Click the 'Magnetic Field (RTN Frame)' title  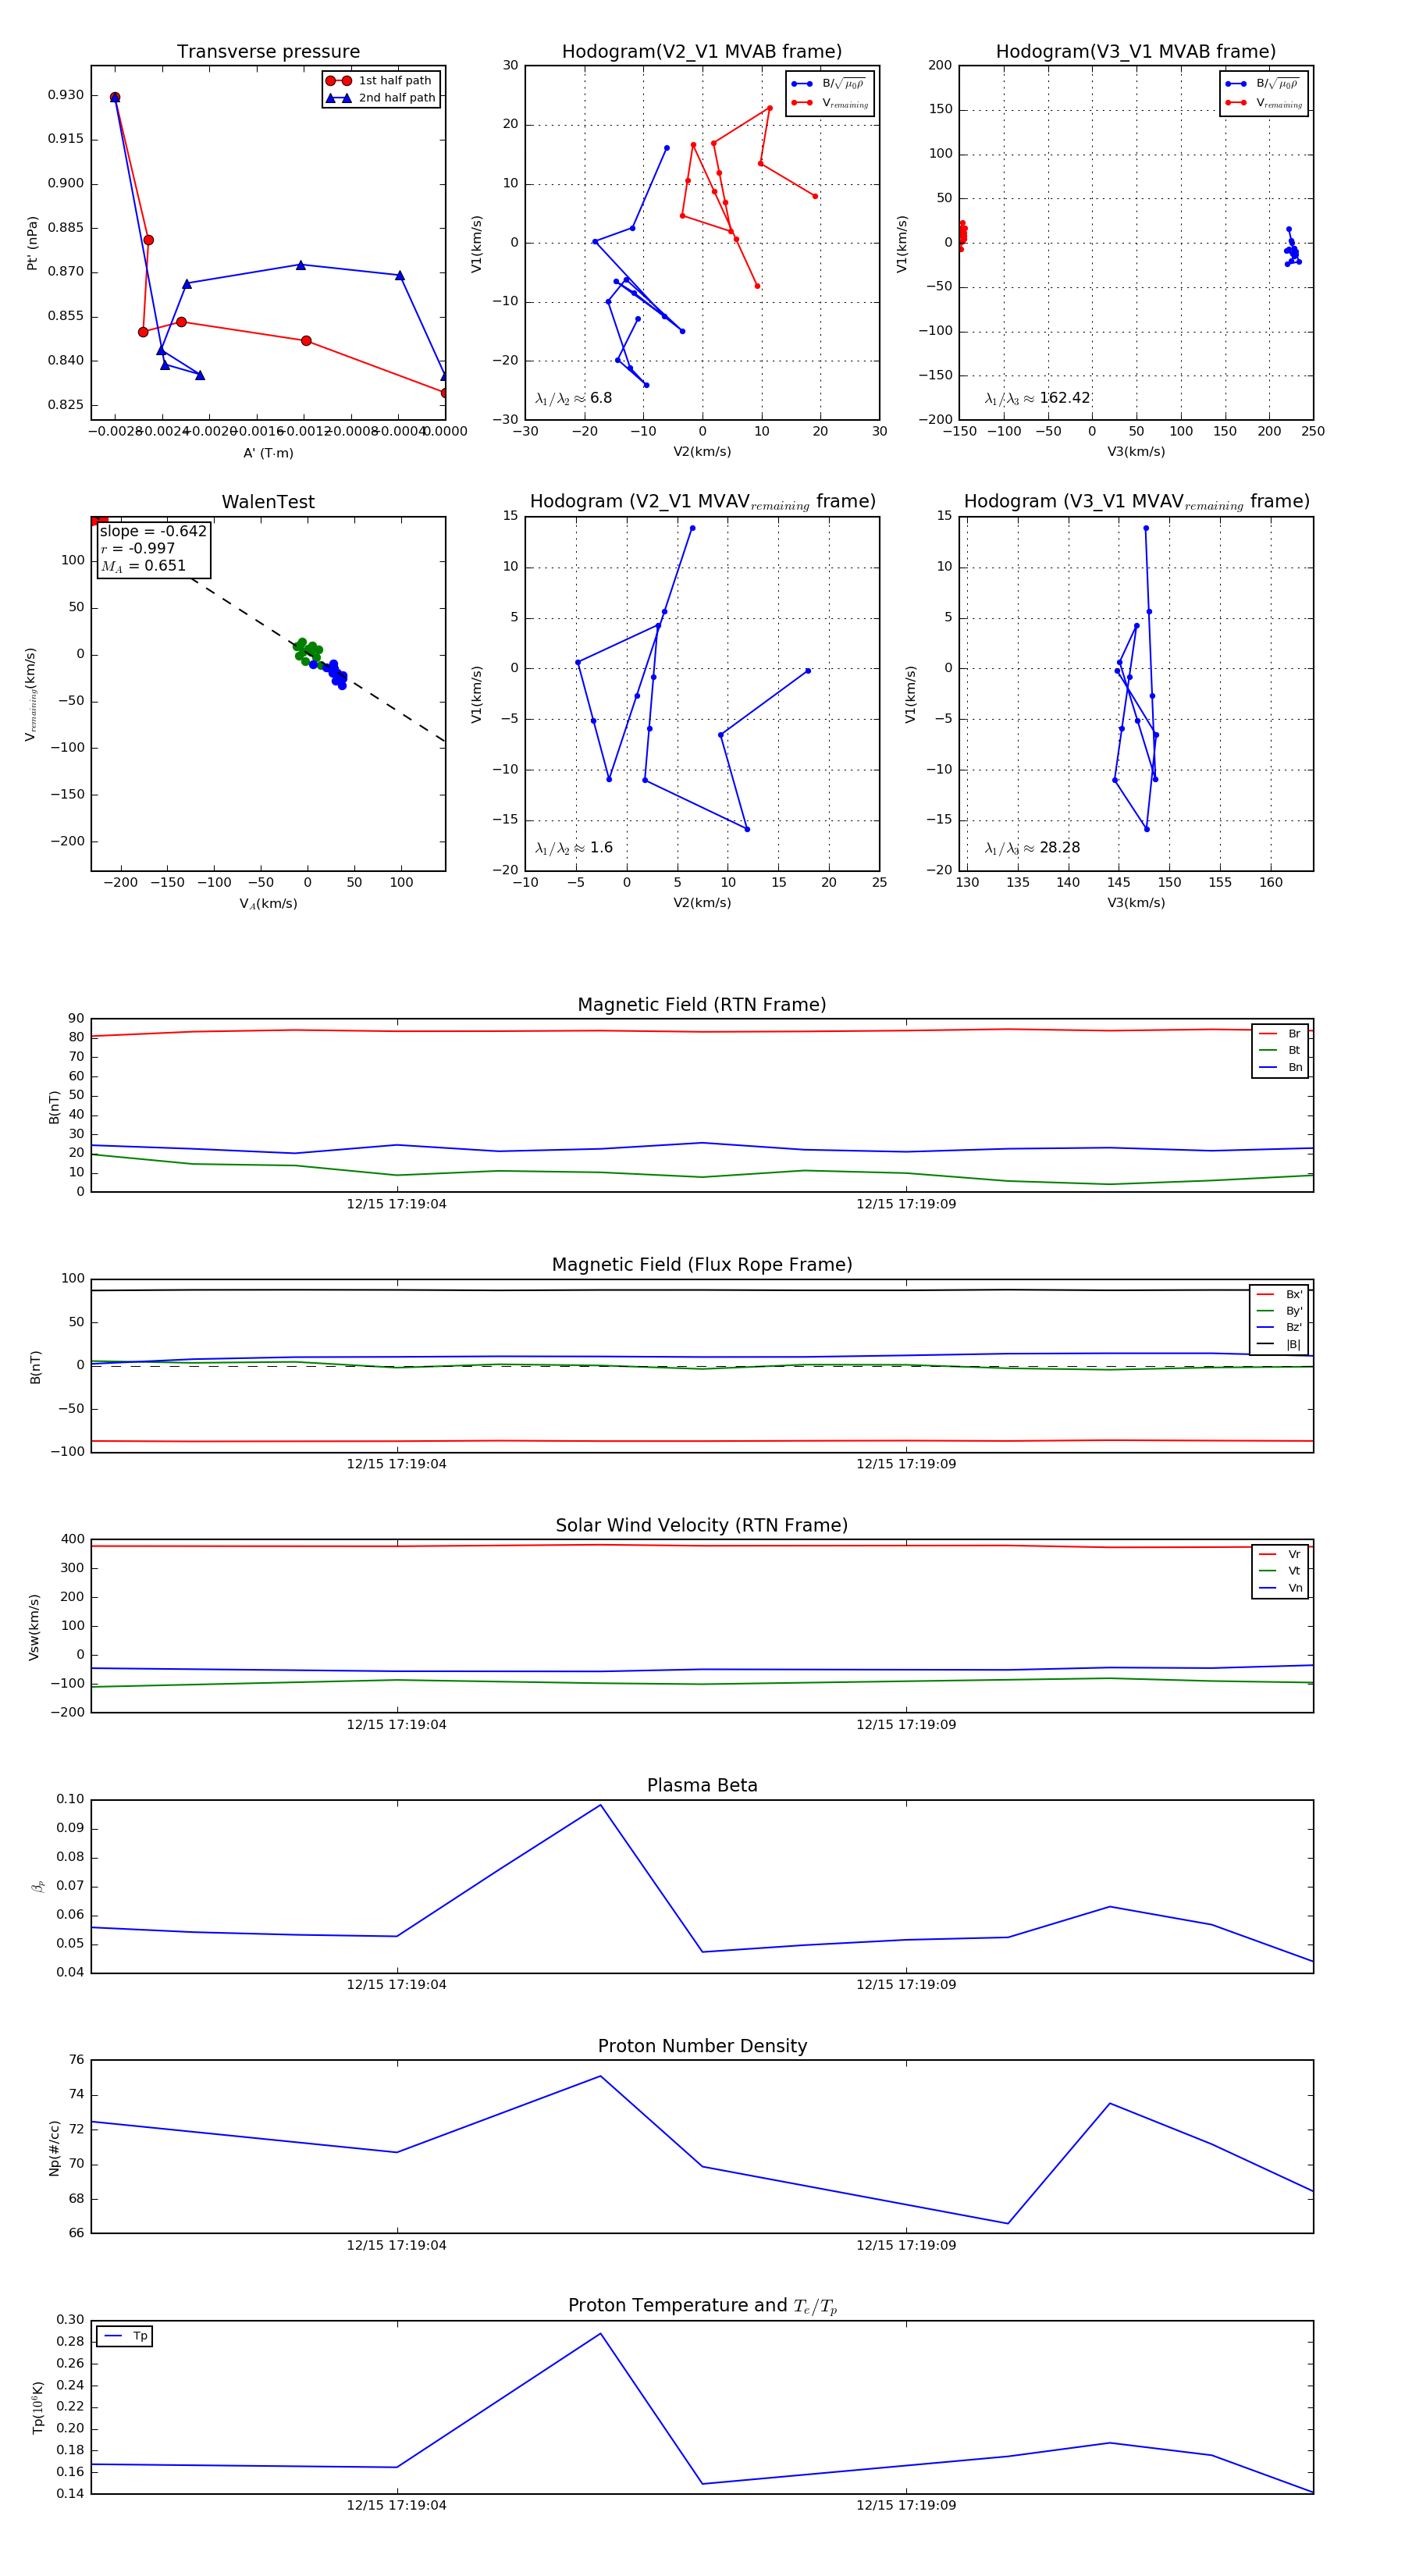[702, 1005]
